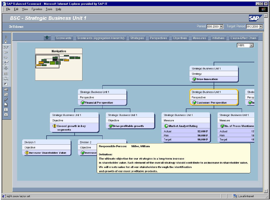Click the X close icon in sidebar
This screenshot has height=200, width=270.
[x=6, y=115]
